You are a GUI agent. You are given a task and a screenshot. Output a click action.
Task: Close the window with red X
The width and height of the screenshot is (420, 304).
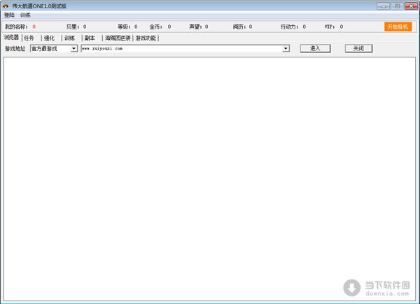pyautogui.click(x=409, y=6)
